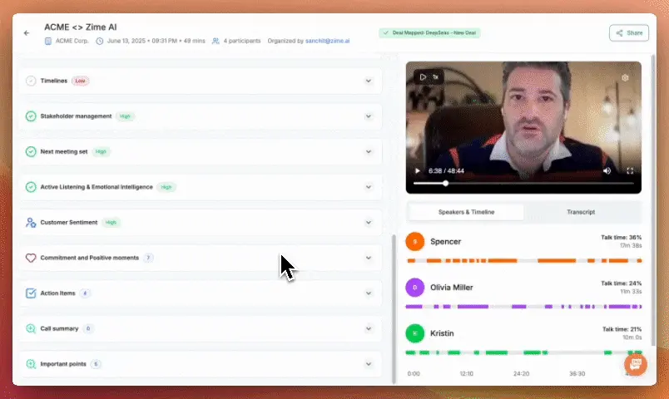Open the orange chat support bubble

click(x=635, y=364)
